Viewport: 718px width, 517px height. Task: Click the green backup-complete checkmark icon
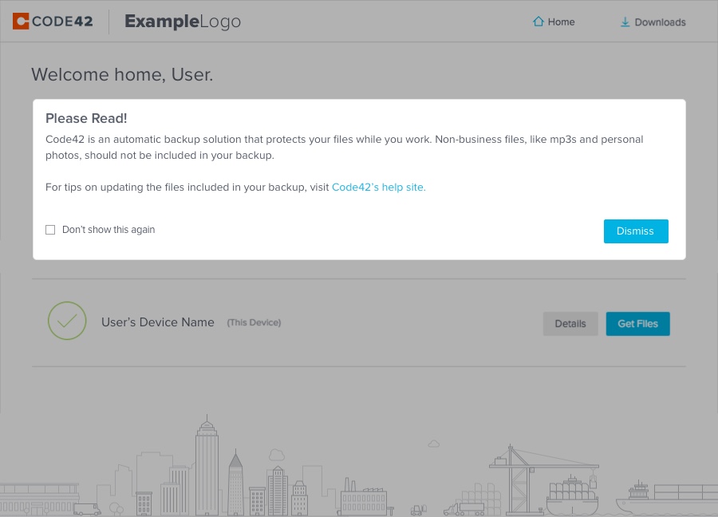67,321
